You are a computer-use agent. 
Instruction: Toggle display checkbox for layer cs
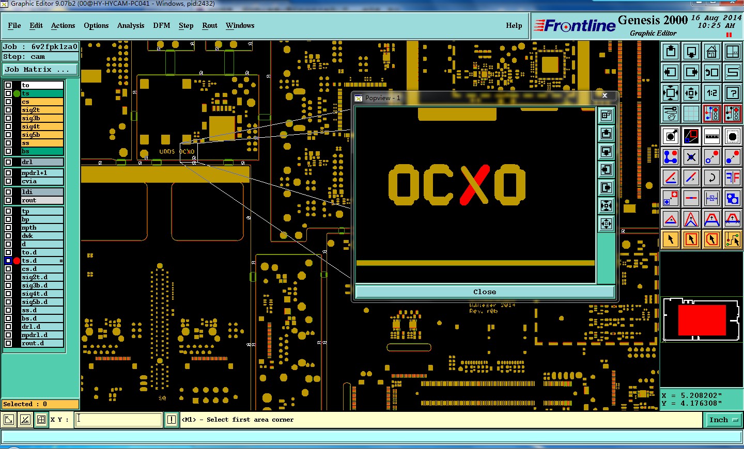[x=8, y=102]
